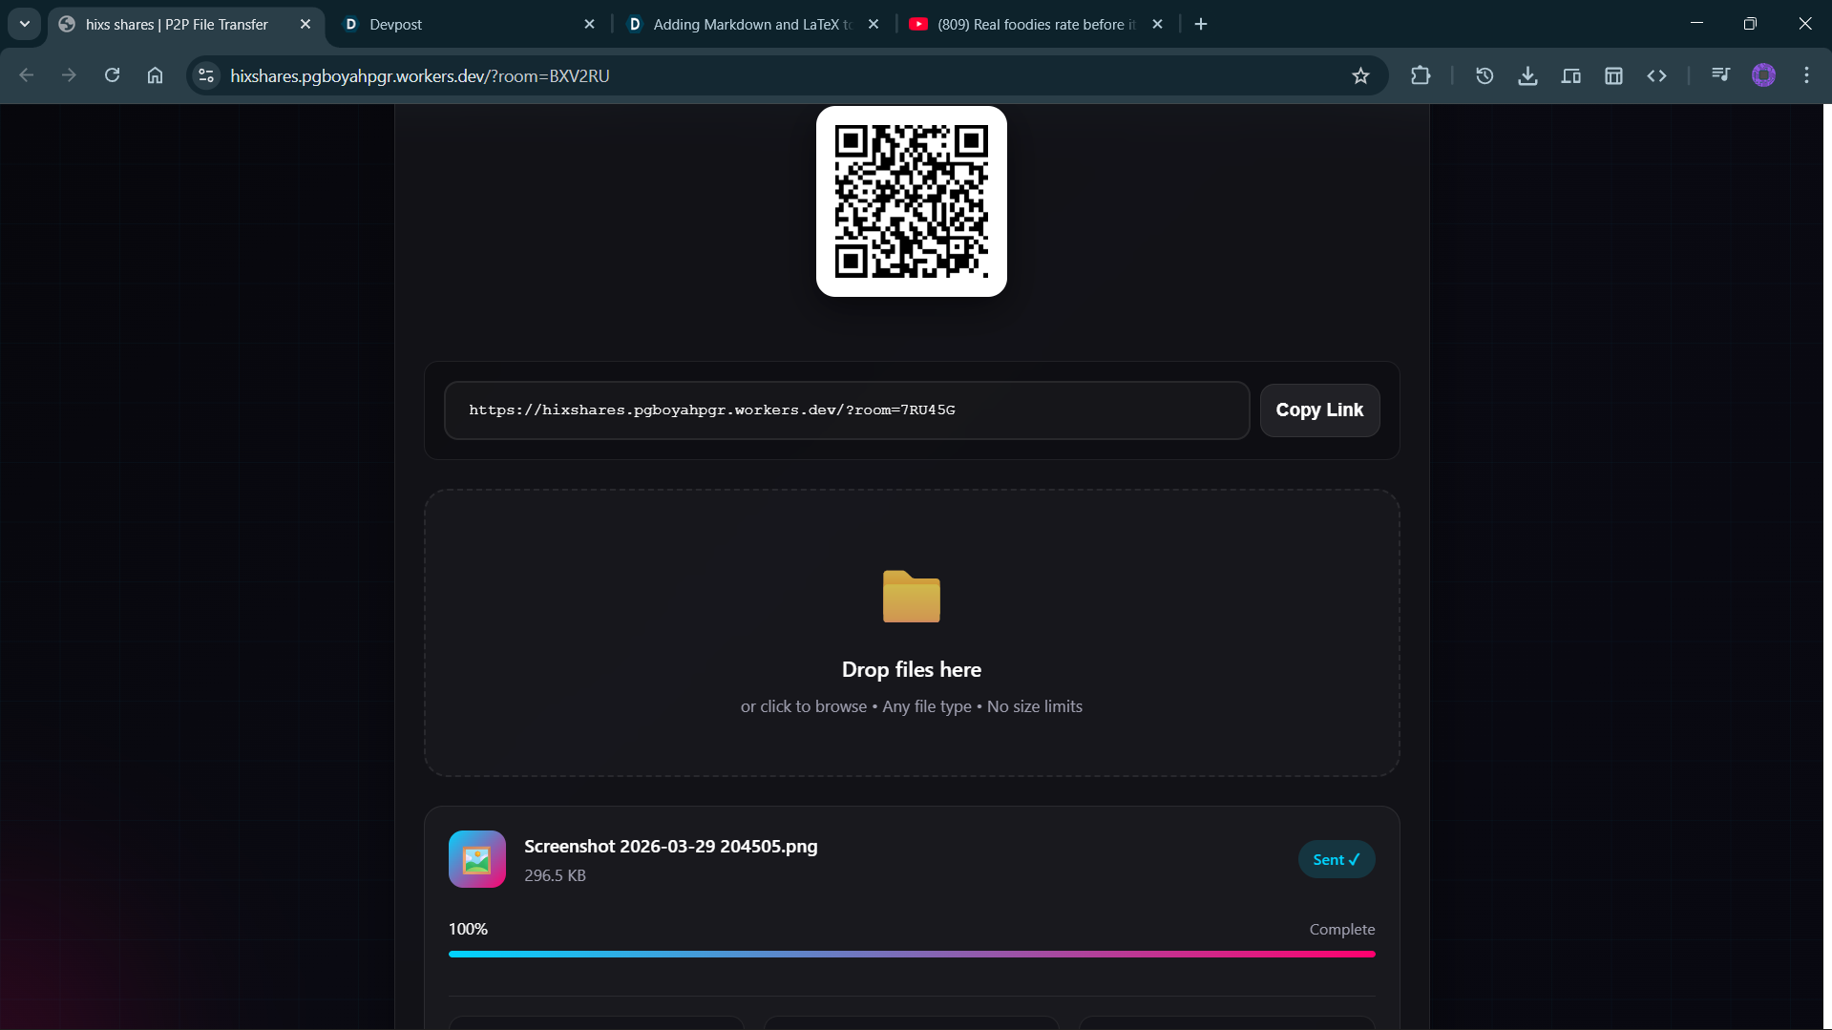Close the Real foodies YouTube tab

point(1157,24)
